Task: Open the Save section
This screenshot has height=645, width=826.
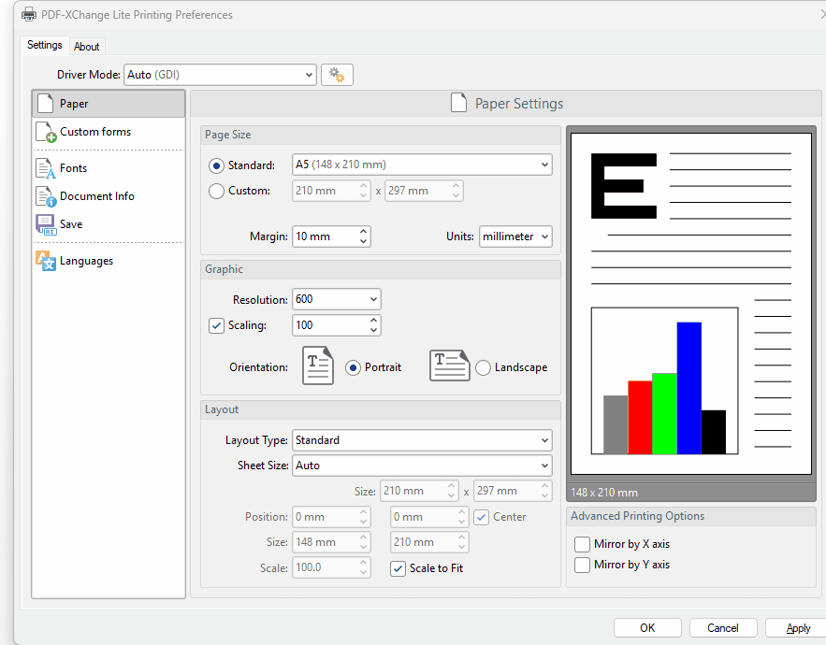Action: pos(109,224)
